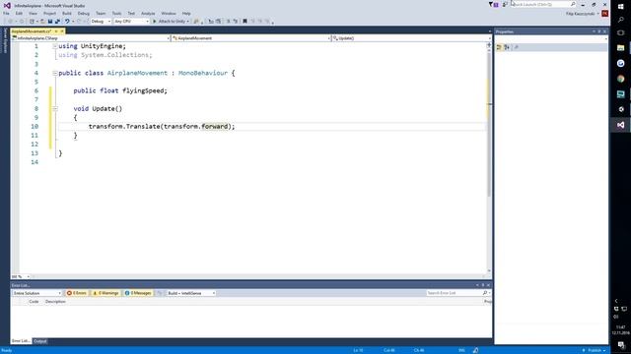Screen dimensions: 631x354
Task: Click the Save All toolbar icon
Action: pos(57,22)
